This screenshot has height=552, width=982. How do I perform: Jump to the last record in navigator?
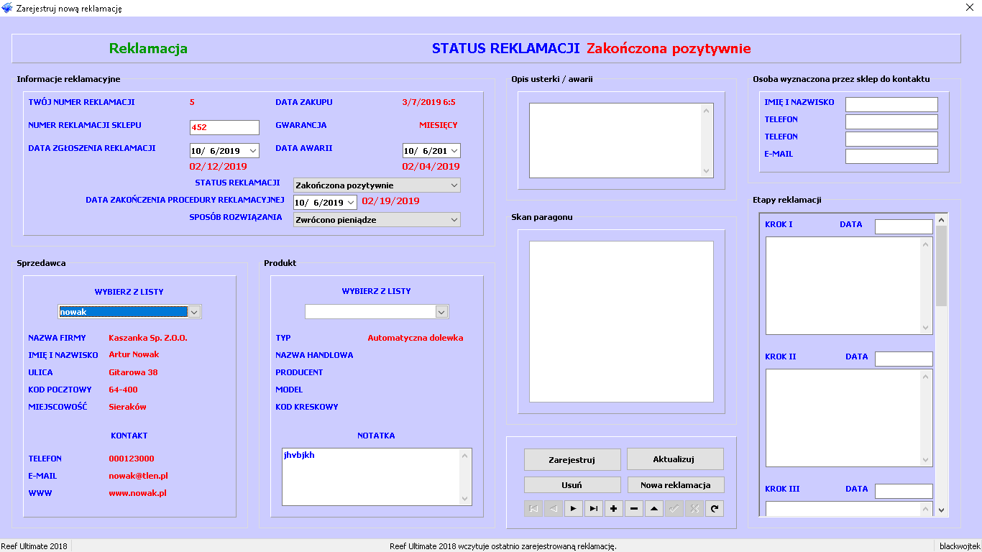coord(594,509)
